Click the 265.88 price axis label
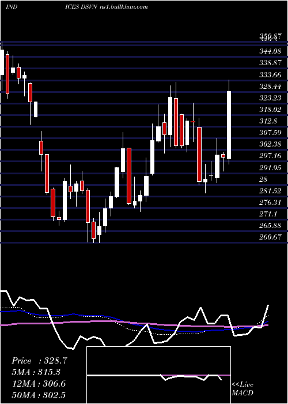 (270, 226)
